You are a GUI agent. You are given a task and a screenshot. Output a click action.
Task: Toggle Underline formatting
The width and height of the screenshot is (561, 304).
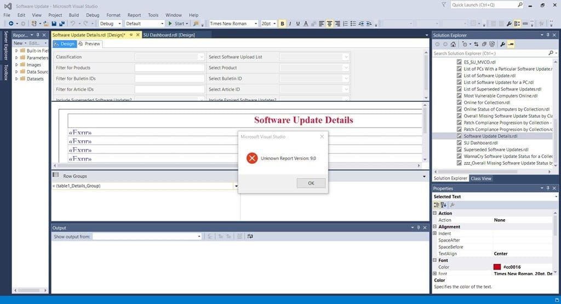coord(297,24)
